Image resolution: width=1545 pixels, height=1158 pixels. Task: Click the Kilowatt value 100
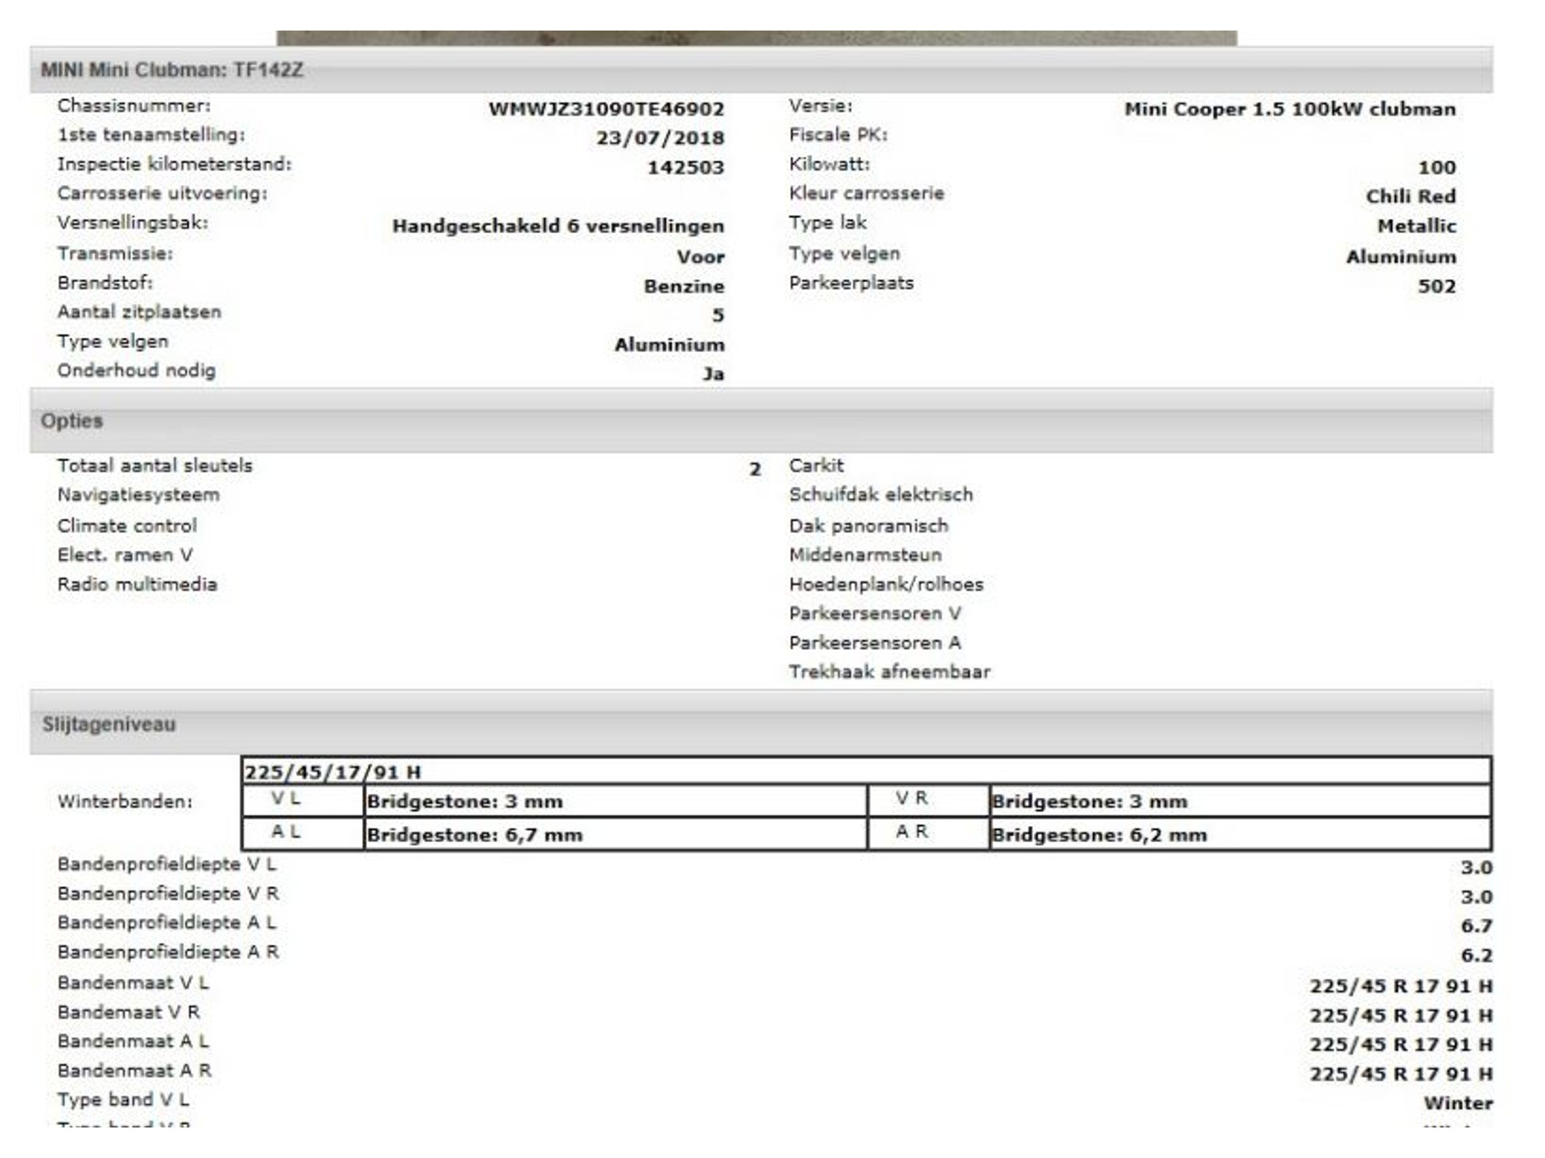[x=1436, y=167]
